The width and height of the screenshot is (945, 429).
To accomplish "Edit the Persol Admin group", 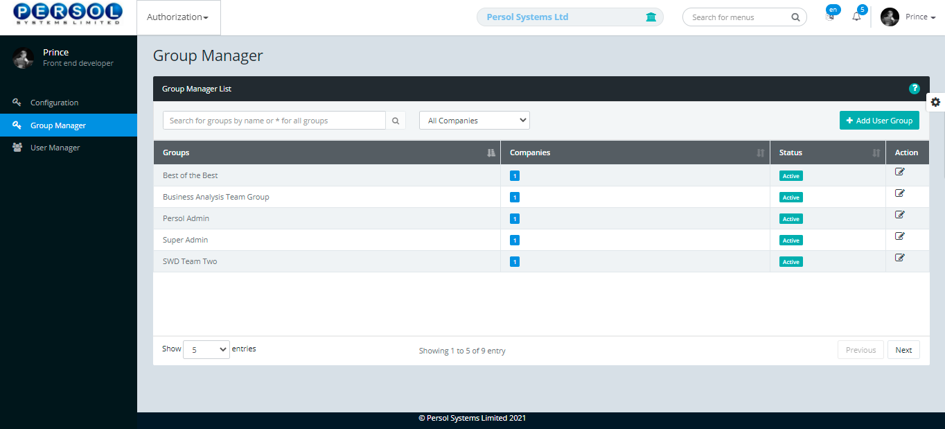I will 900,215.
